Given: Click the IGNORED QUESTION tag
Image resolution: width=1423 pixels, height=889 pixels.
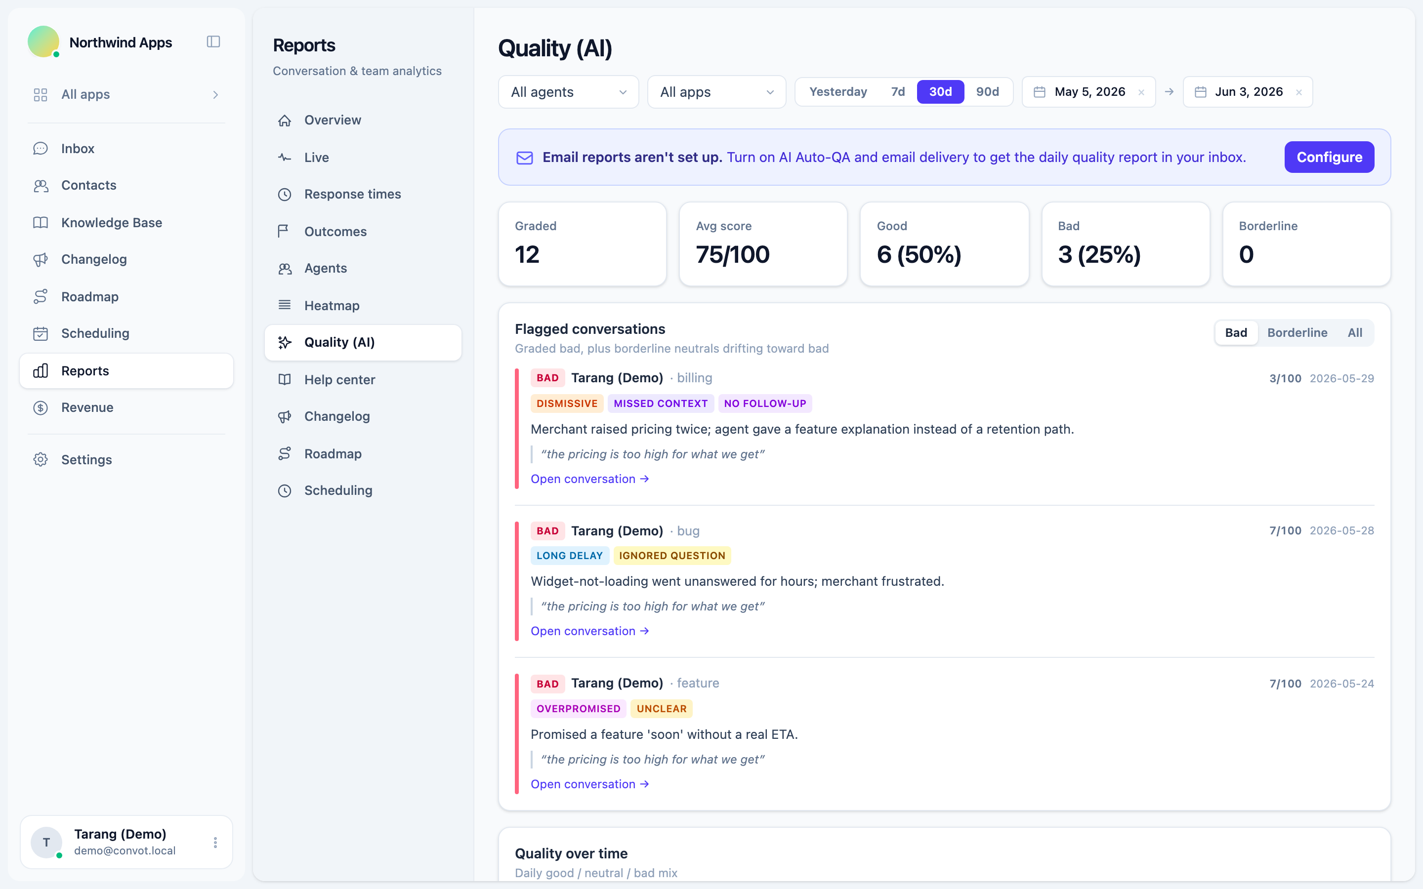Looking at the screenshot, I should pos(672,556).
